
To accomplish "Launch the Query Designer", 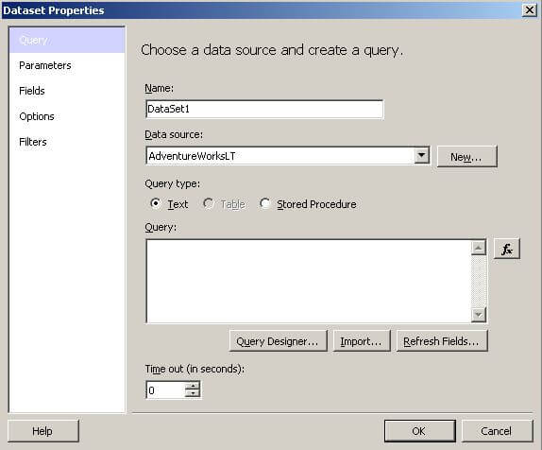I will (278, 341).
